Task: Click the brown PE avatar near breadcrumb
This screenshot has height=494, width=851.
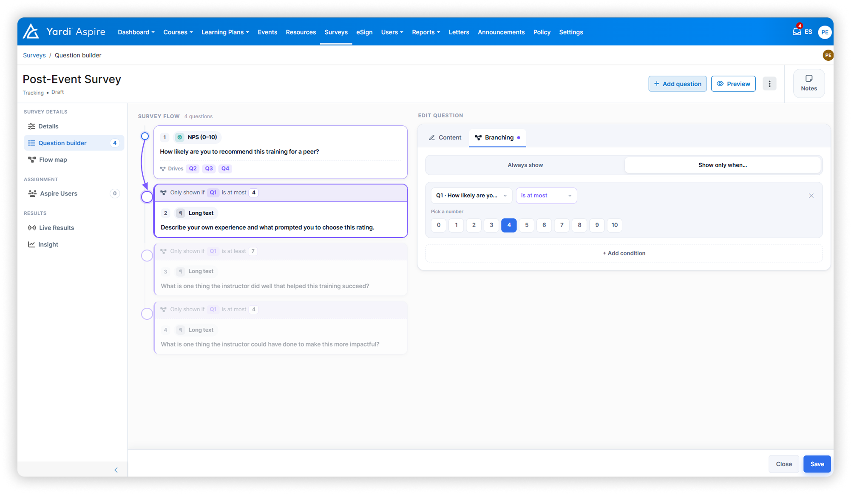Action: tap(828, 55)
